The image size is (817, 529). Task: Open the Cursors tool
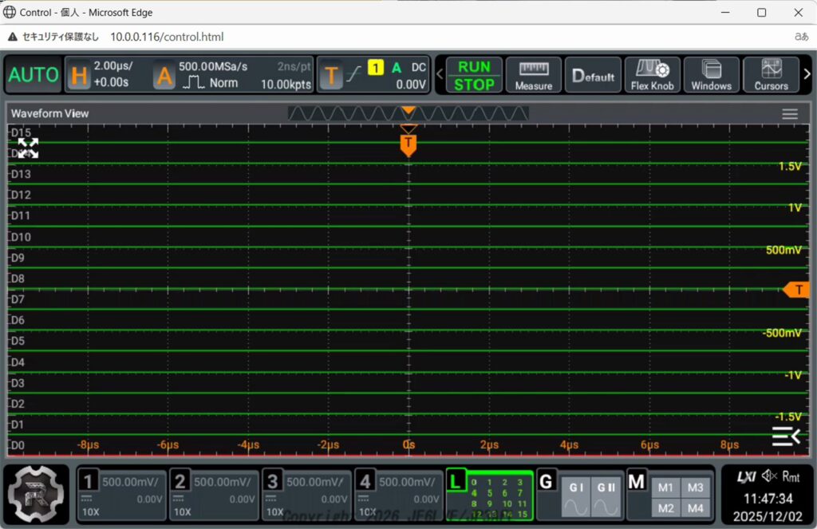pyautogui.click(x=771, y=75)
